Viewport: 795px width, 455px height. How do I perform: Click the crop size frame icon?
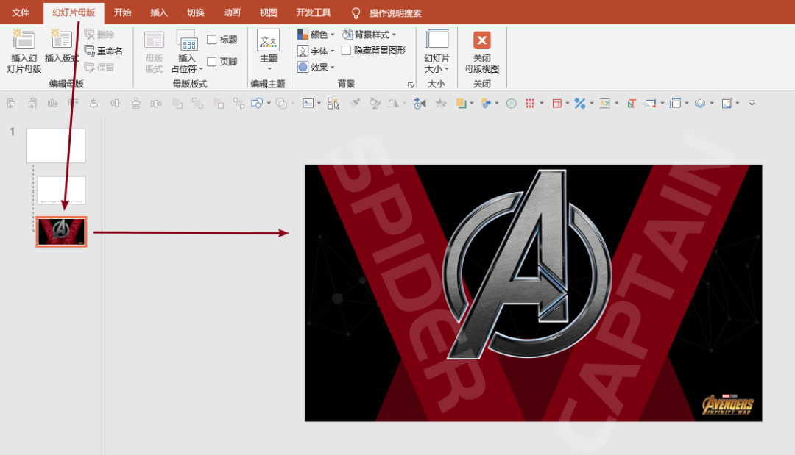coord(675,103)
